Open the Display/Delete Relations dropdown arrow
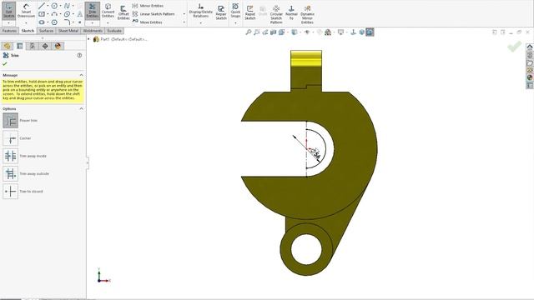 click(x=200, y=22)
